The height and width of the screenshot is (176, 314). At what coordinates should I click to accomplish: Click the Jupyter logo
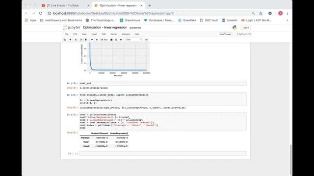[72, 27]
